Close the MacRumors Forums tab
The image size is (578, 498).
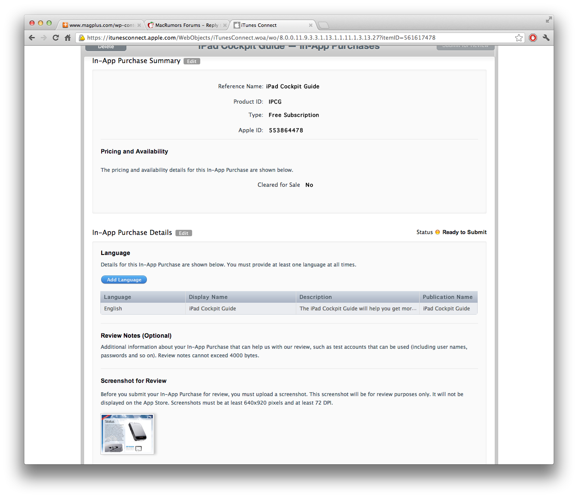pyautogui.click(x=225, y=25)
